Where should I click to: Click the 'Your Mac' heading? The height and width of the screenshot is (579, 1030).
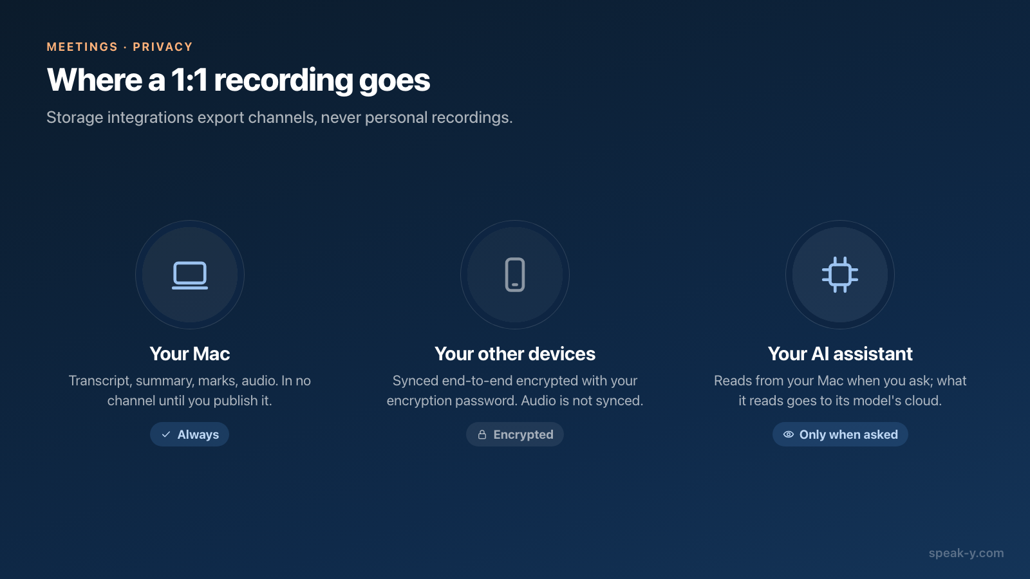pyautogui.click(x=190, y=354)
